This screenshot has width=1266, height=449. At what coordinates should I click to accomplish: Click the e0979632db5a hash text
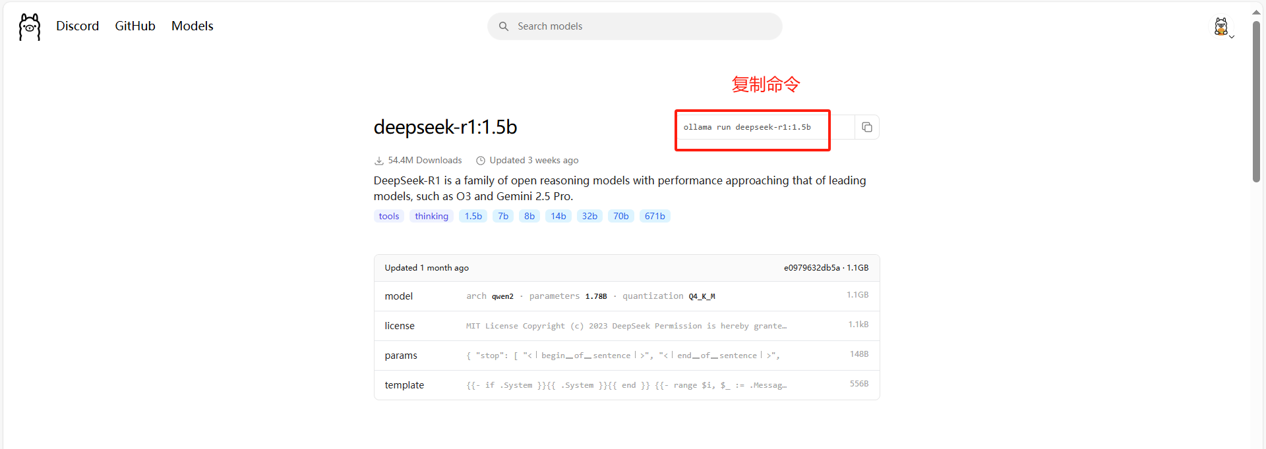click(812, 268)
